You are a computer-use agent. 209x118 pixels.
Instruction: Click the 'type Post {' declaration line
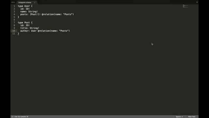[x=25, y=23]
